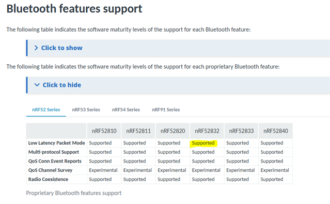Click the chevron beside Click to show
Screen dimensions: 330x204
click(36, 48)
